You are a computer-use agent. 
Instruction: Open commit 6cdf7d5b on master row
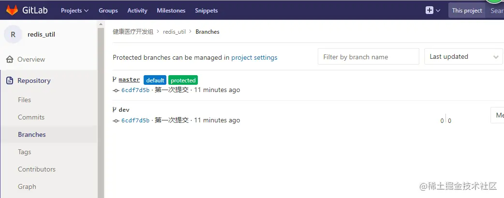pyautogui.click(x=135, y=90)
